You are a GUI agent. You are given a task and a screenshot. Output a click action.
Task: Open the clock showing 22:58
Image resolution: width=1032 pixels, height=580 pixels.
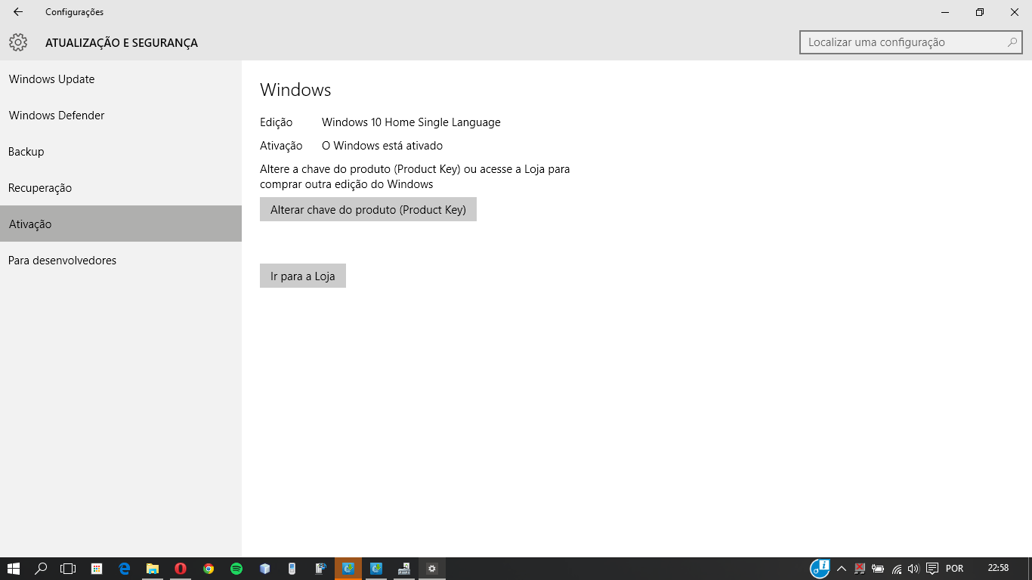pyautogui.click(x=998, y=568)
